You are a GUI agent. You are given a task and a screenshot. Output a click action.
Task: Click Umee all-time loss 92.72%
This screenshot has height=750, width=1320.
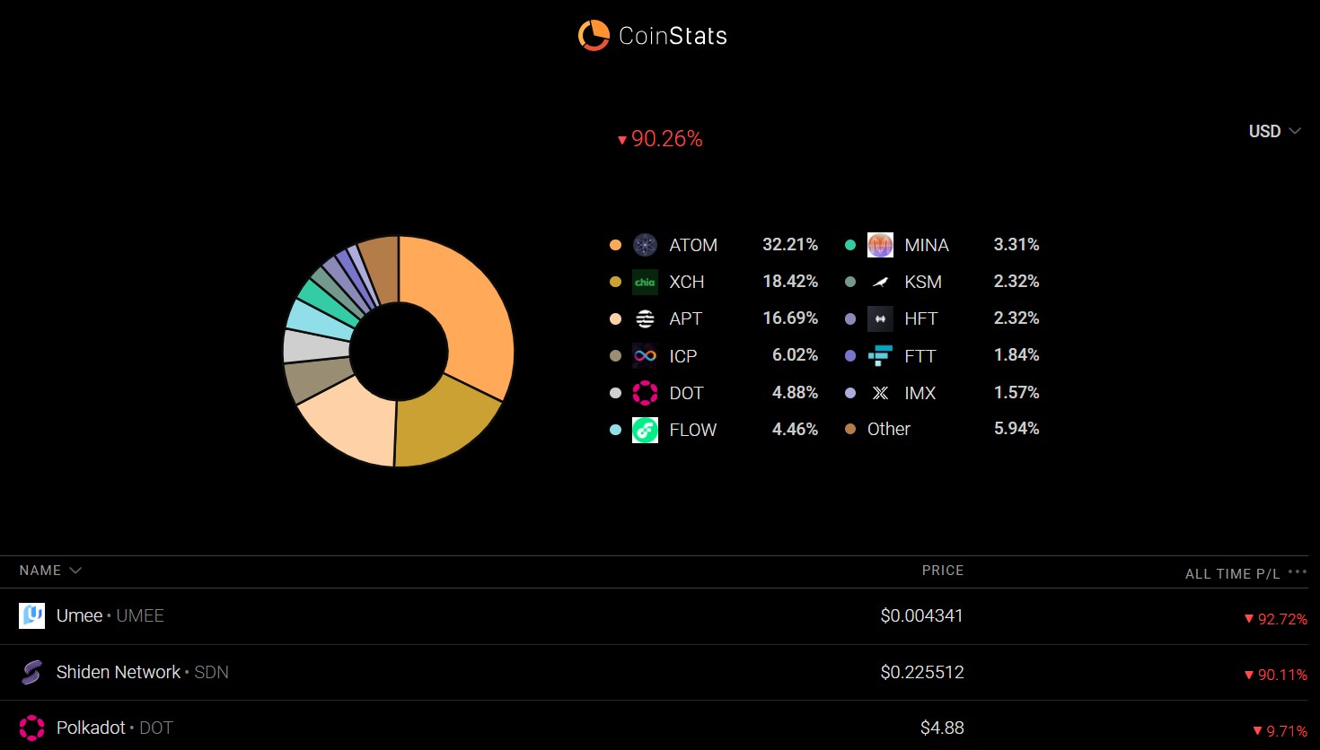pyautogui.click(x=1275, y=619)
